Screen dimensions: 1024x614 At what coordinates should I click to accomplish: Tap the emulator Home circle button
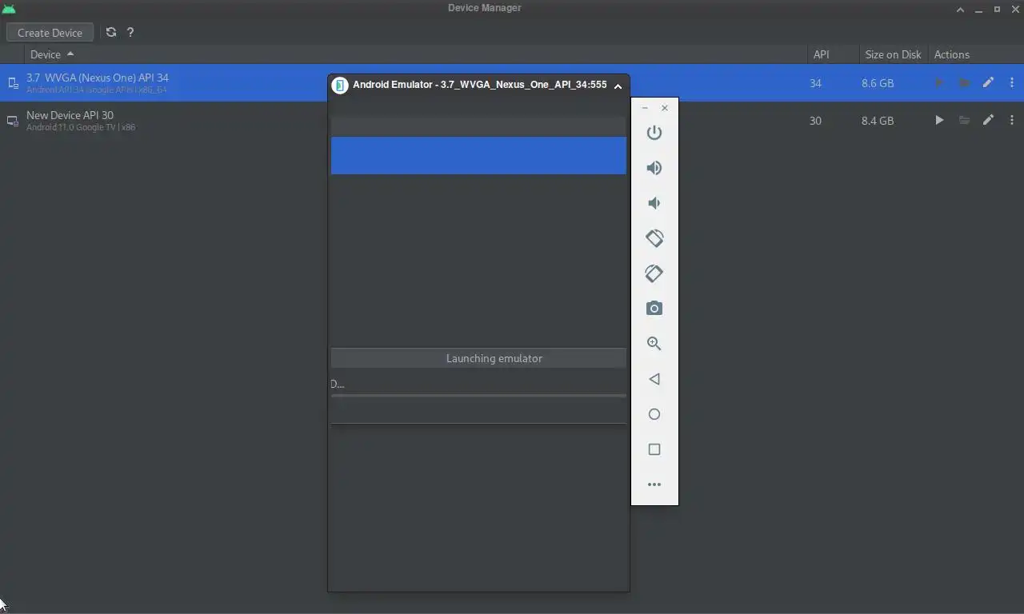click(x=654, y=414)
